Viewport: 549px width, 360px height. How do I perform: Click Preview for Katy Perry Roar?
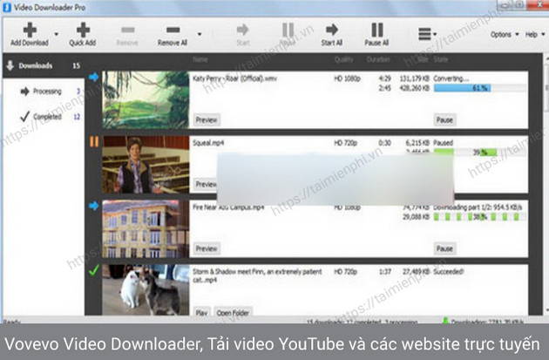(207, 119)
